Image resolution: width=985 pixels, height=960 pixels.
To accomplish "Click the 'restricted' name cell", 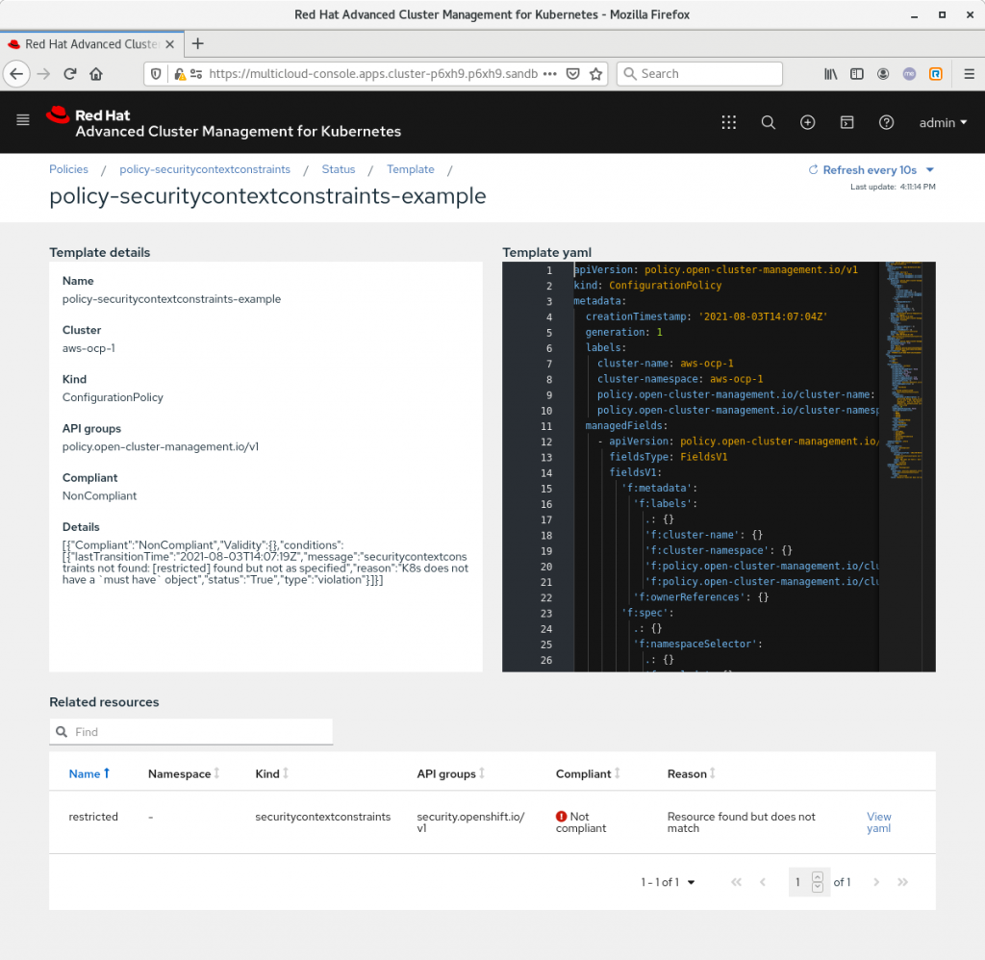I will click(x=93, y=816).
